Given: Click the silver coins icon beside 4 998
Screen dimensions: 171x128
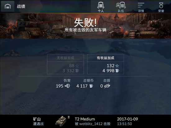Looking at the screenshot, I should (117, 71).
